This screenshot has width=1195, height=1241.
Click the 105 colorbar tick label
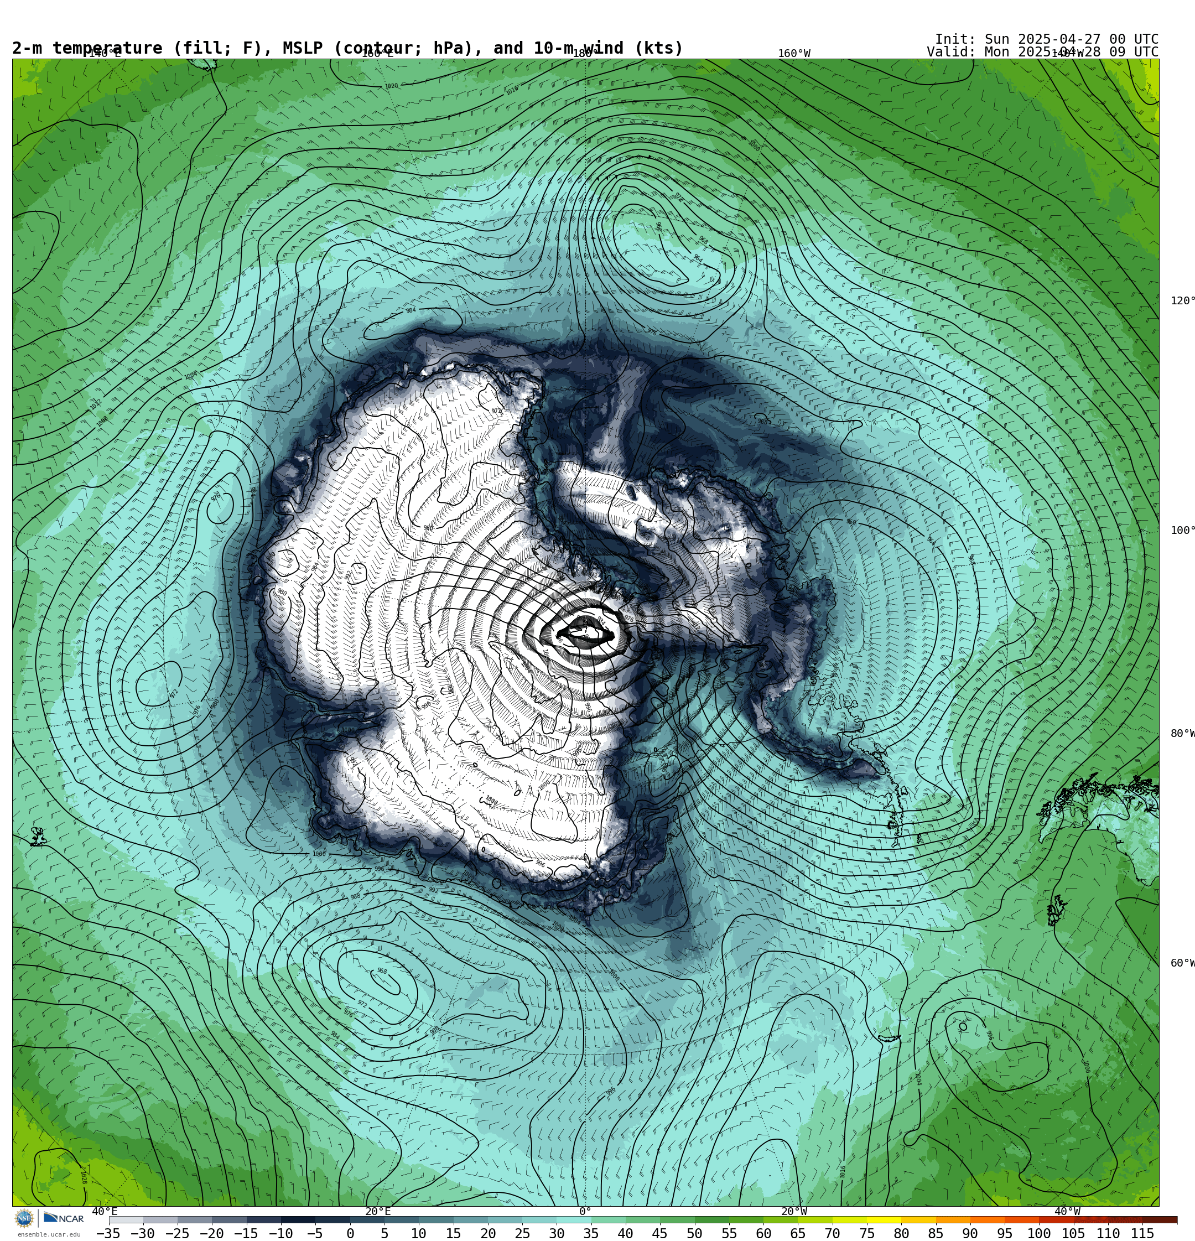click(1074, 1233)
